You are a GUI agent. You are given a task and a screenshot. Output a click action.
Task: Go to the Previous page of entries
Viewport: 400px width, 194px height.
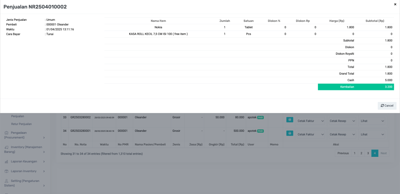click(x=343, y=153)
